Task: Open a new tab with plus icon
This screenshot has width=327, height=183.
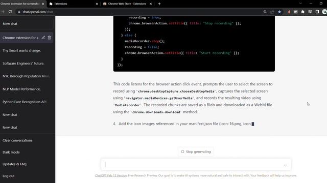Action: (x=159, y=4)
